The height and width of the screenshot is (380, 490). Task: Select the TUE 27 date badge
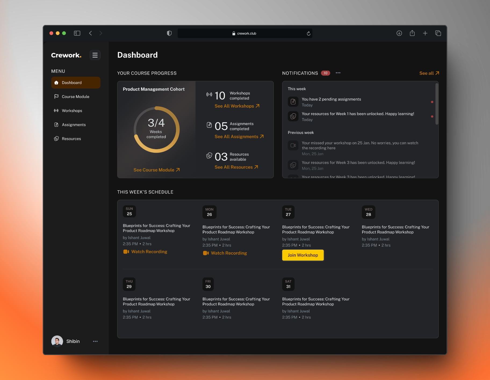(x=288, y=212)
